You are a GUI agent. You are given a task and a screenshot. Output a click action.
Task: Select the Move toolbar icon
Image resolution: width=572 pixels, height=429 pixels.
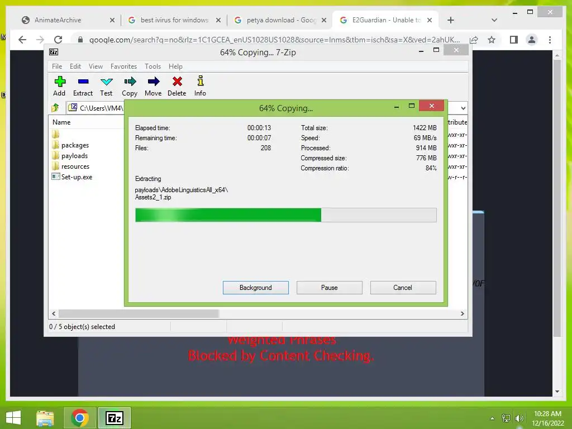(153, 82)
